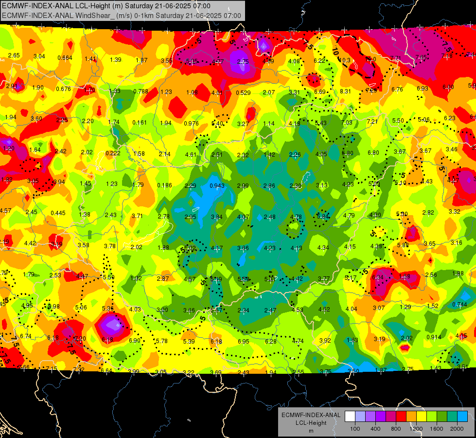Click the wind shear value 2.82

[x=428, y=212]
